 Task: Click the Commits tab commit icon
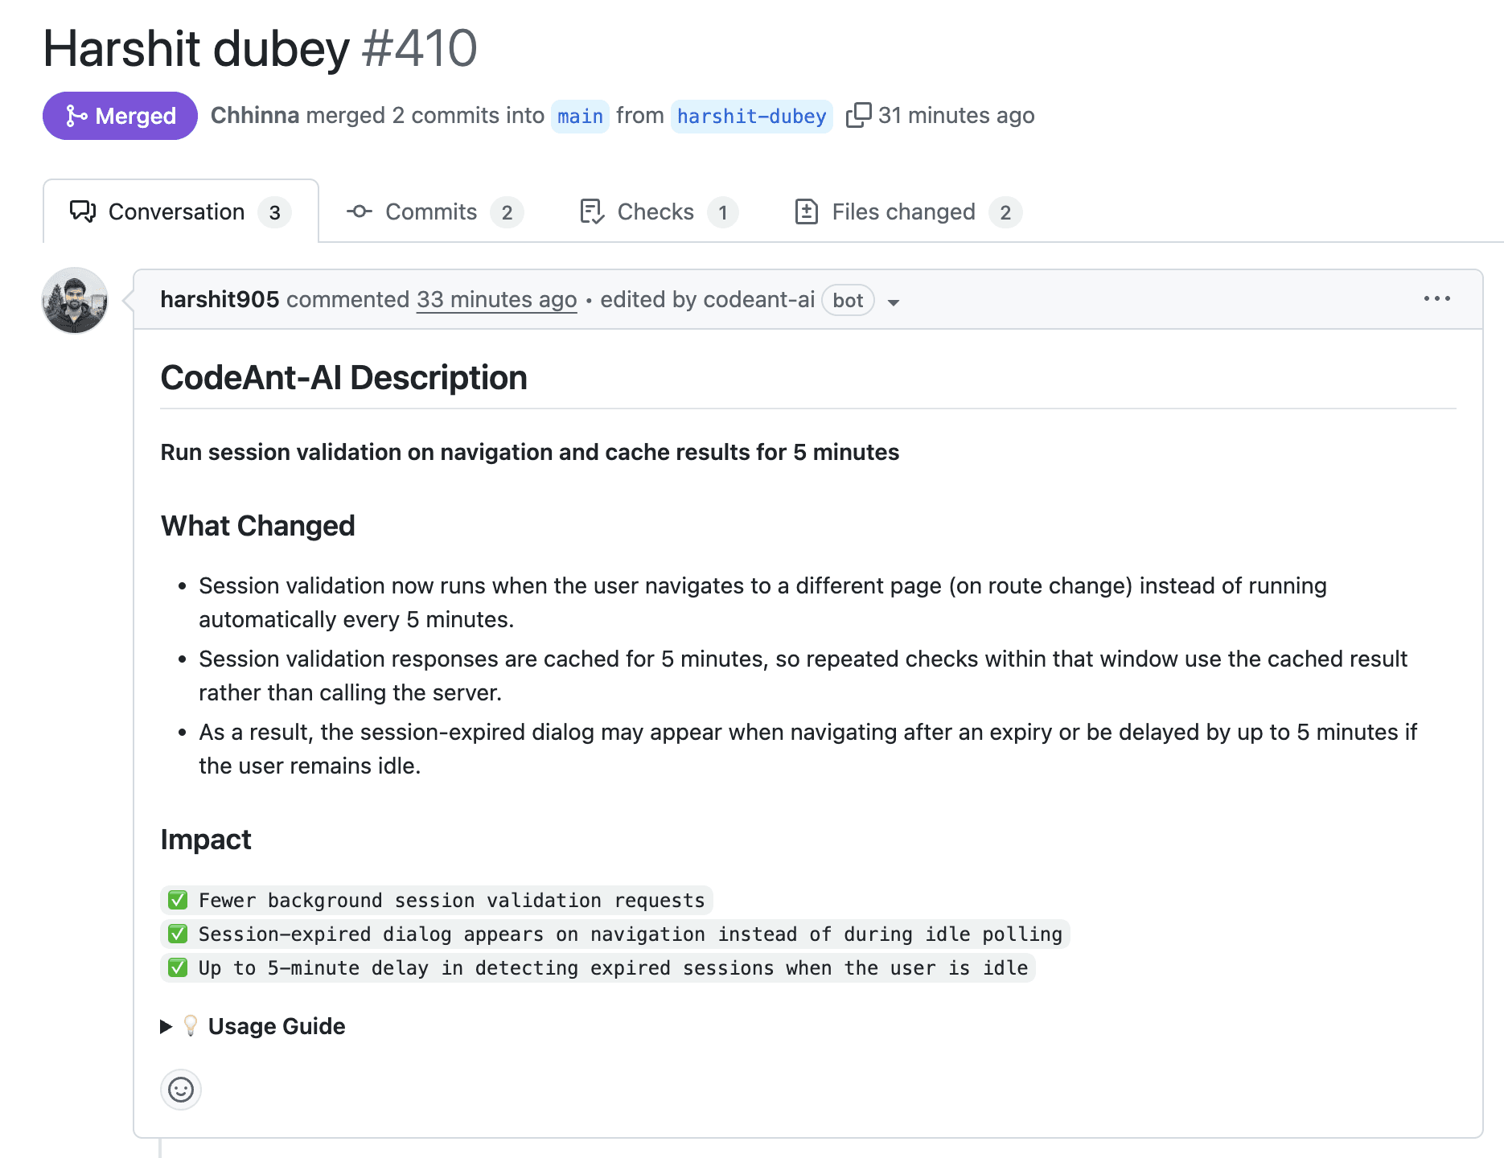tap(360, 211)
